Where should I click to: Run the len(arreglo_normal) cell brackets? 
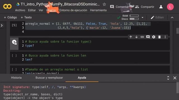pyautogui.click(x=14, y=69)
